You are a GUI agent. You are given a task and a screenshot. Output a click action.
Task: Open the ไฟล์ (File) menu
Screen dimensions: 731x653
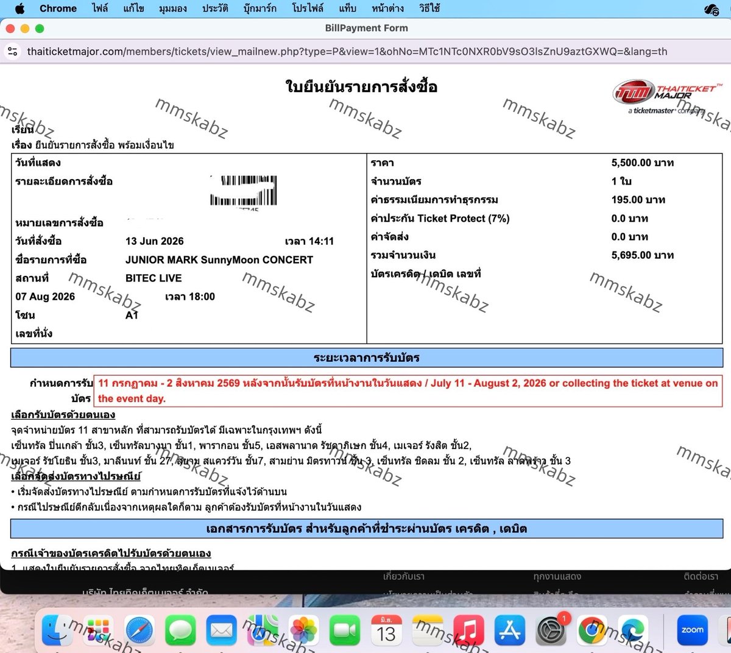[x=100, y=9]
